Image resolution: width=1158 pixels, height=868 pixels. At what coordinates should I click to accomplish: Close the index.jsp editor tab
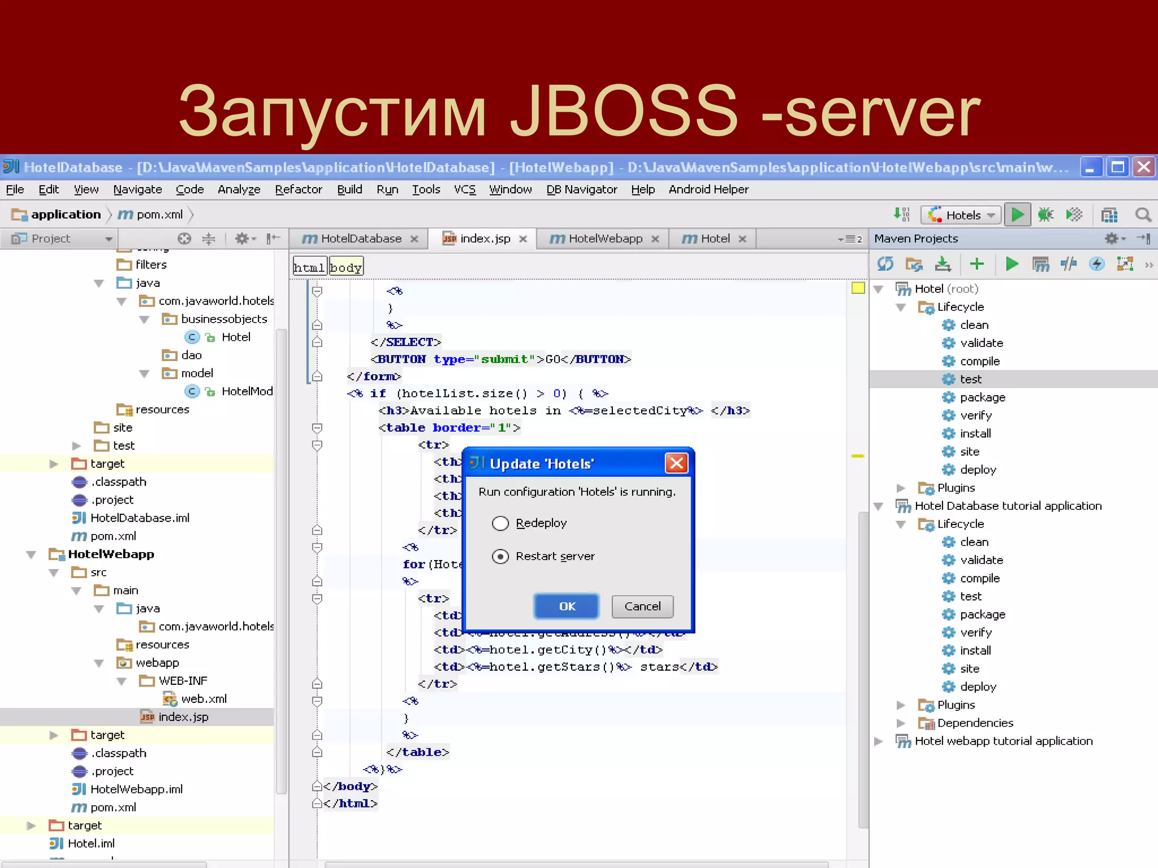tap(523, 239)
